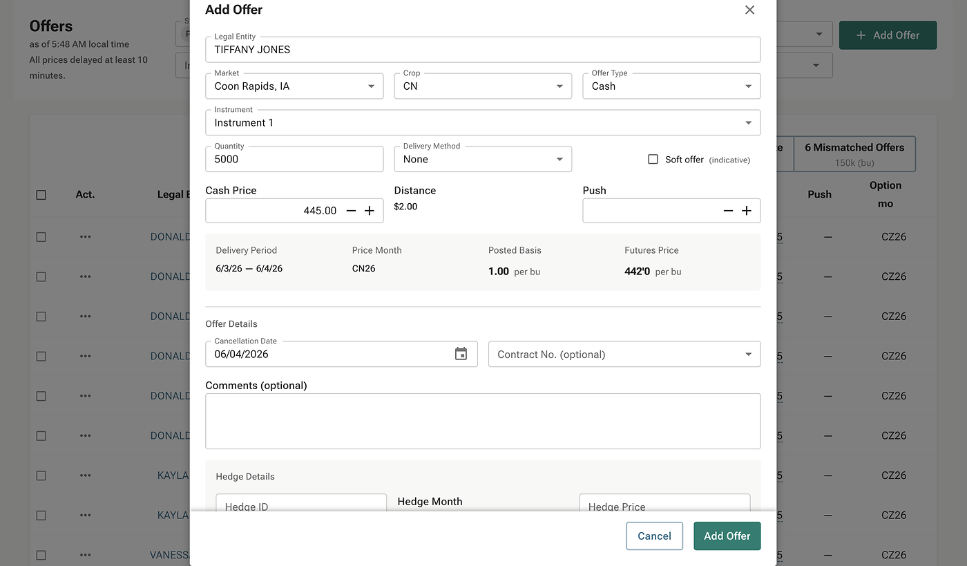Screen dimensions: 967x566
Task: Click the Comments optional text area
Action: pos(483,422)
